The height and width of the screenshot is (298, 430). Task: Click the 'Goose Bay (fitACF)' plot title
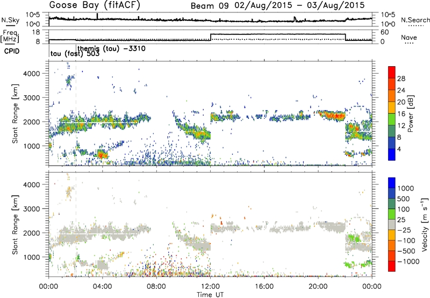(x=95, y=5)
